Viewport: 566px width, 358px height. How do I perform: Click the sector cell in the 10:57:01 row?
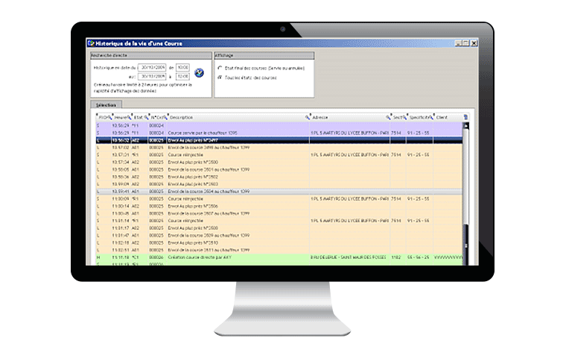398,155
